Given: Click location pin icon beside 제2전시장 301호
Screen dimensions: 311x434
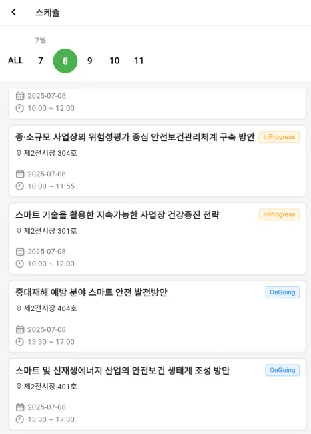Looking at the screenshot, I should pos(19,231).
